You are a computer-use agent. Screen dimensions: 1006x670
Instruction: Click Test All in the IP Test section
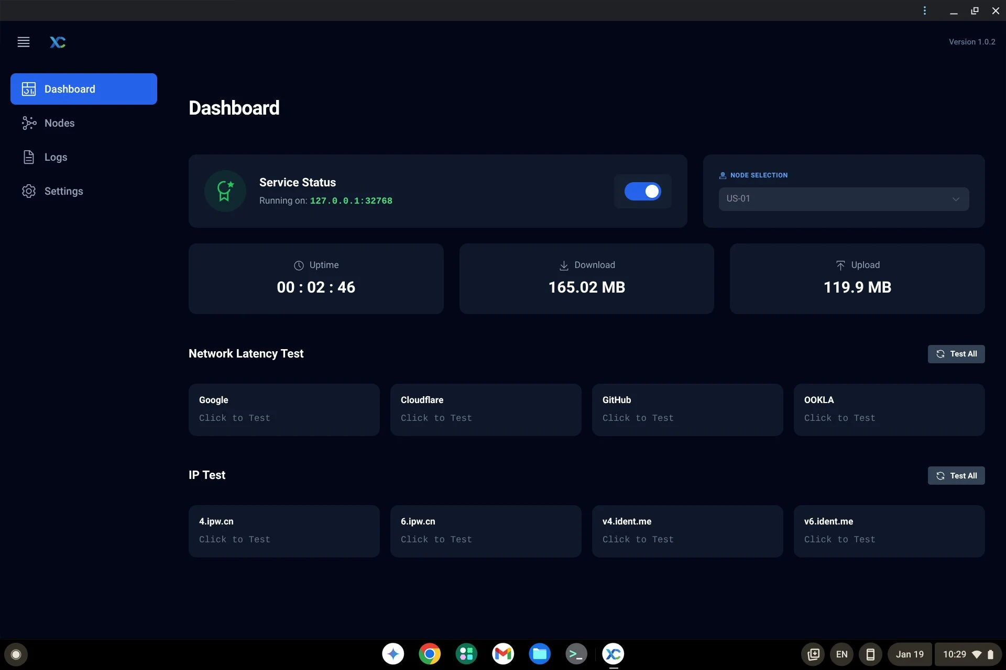(x=956, y=475)
